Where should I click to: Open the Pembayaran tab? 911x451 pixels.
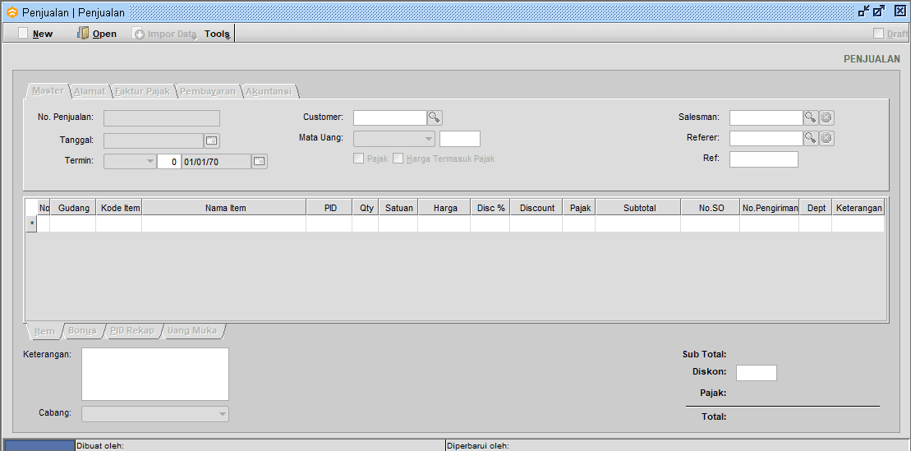coord(207,91)
